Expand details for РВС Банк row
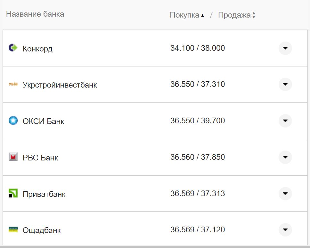The width and height of the screenshot is (310, 248). pyautogui.click(x=285, y=157)
